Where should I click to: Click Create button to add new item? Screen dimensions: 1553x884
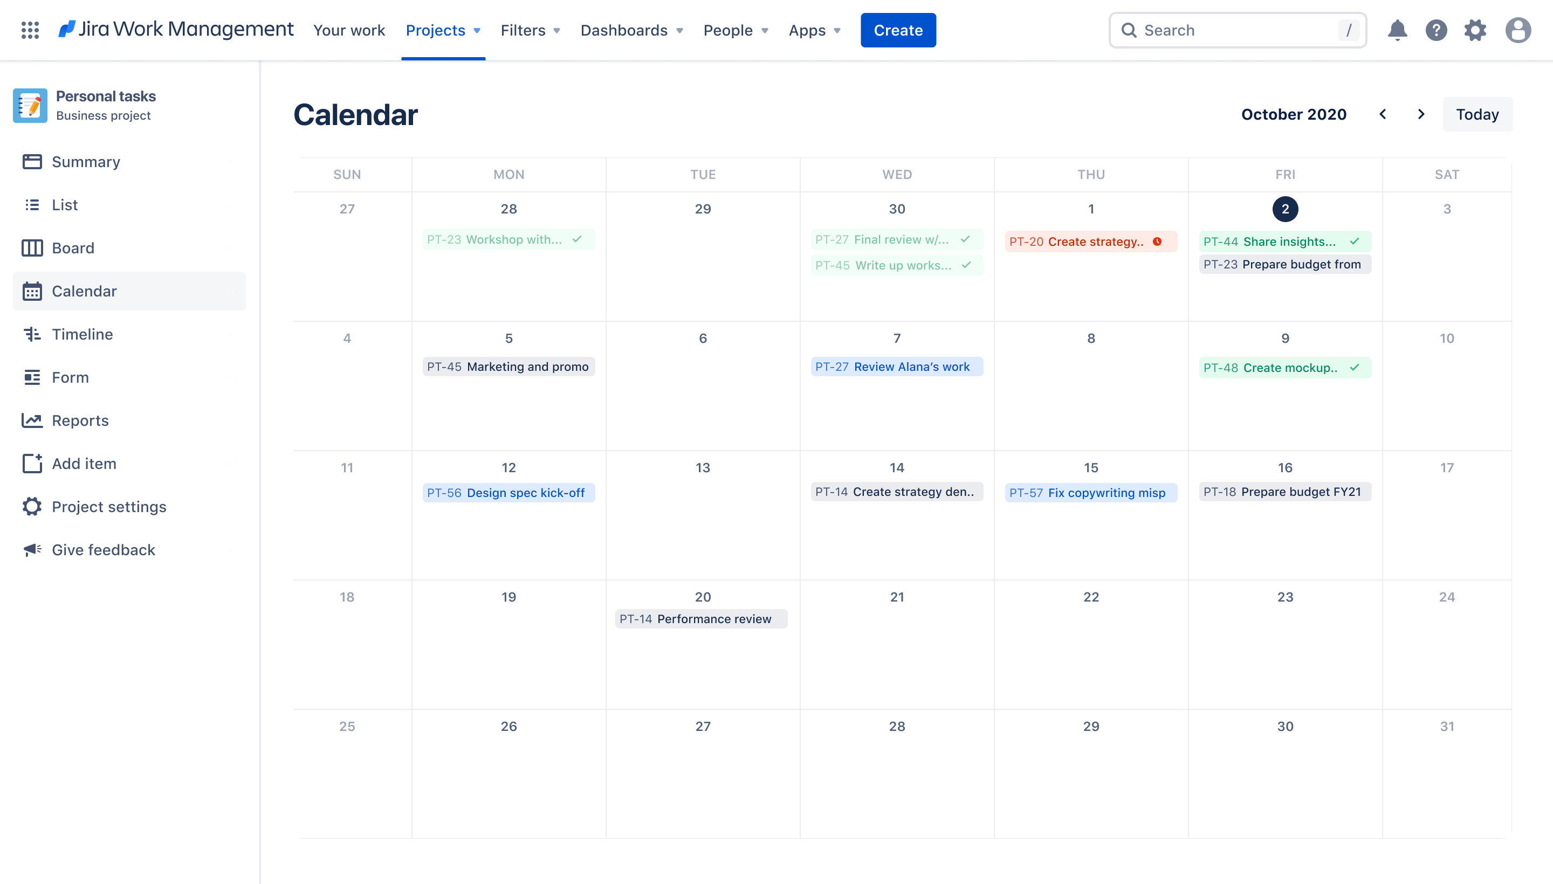[x=898, y=30]
